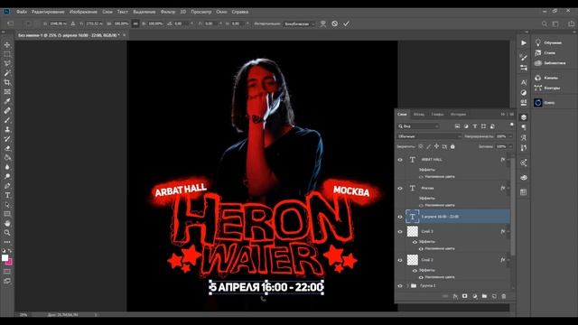The image size is (578, 325).
Task: Open the Paths panel (Контуры)
Action: click(x=547, y=88)
